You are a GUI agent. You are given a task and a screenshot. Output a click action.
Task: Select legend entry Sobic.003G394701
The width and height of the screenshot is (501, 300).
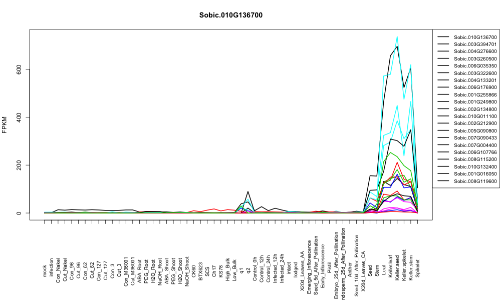475,44
